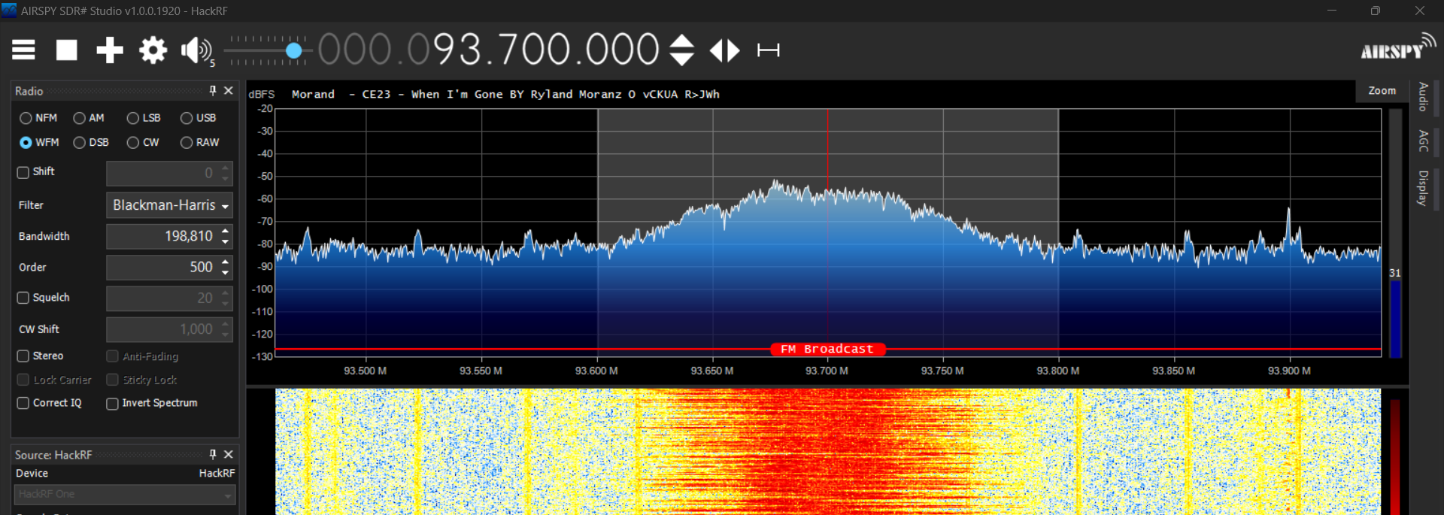Open the hamburger main menu
Screen dimensions: 1444x515
click(23, 50)
